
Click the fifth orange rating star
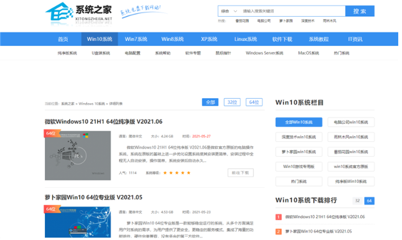(x=189, y=173)
